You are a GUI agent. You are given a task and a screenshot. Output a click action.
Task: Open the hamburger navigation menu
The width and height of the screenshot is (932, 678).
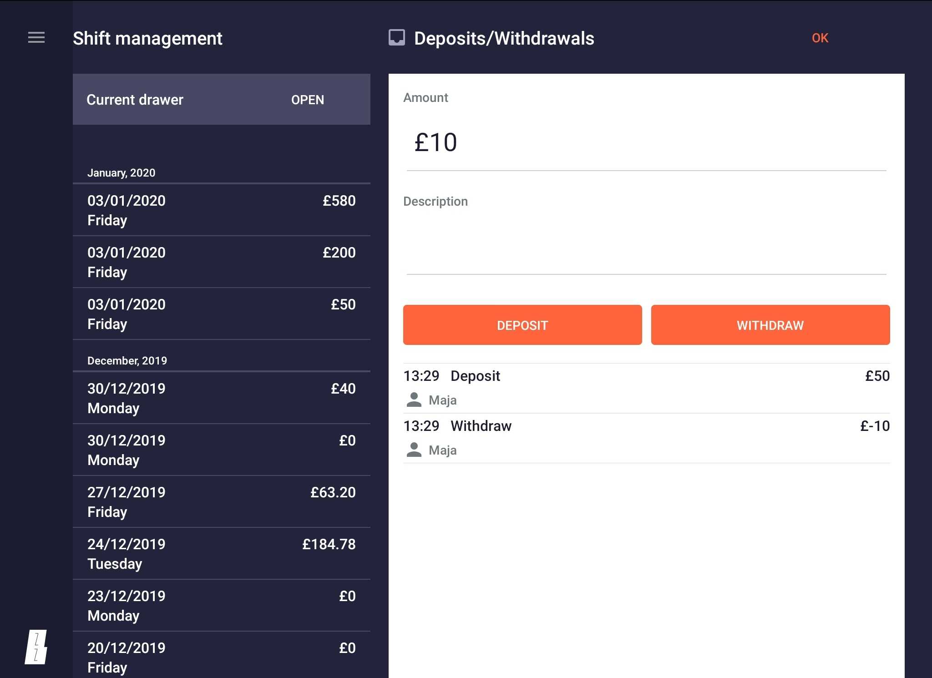click(36, 38)
